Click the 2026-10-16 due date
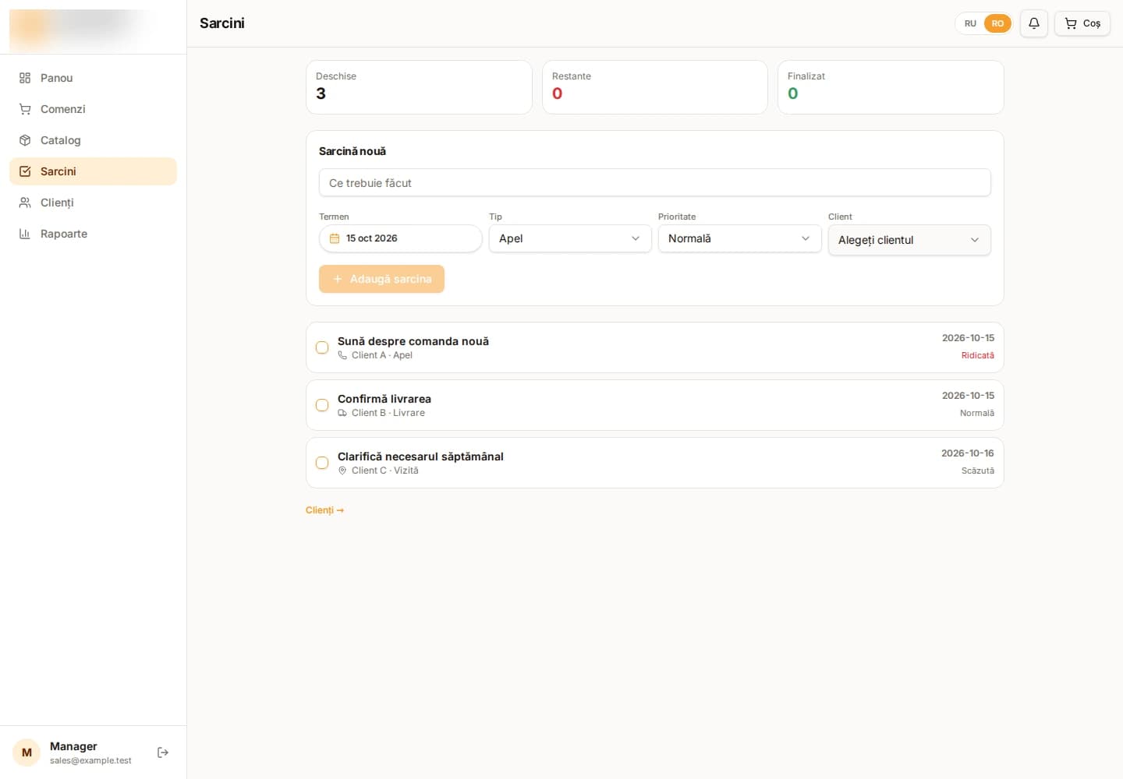The width and height of the screenshot is (1123, 779). [x=968, y=453]
